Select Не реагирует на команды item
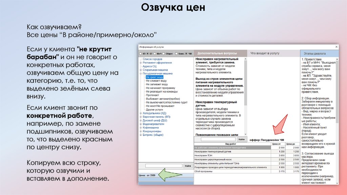Viewport: 347px width, 195px height. 162,91
